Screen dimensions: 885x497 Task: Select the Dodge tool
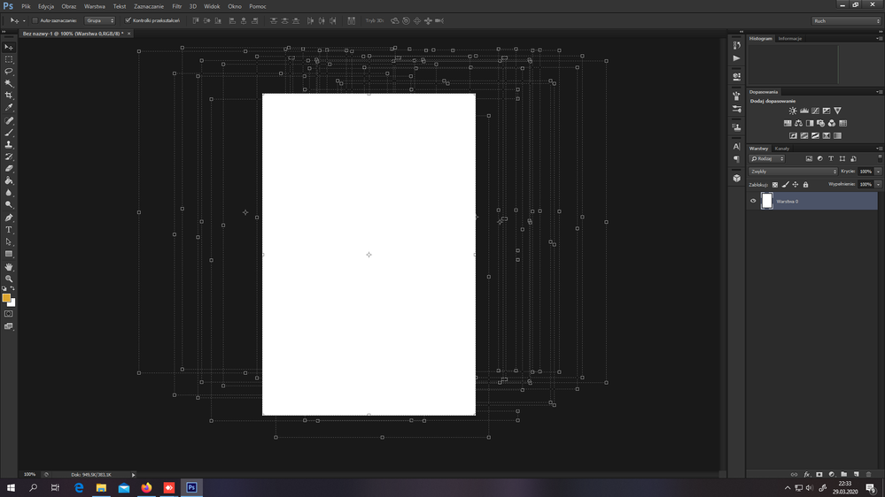click(x=9, y=205)
